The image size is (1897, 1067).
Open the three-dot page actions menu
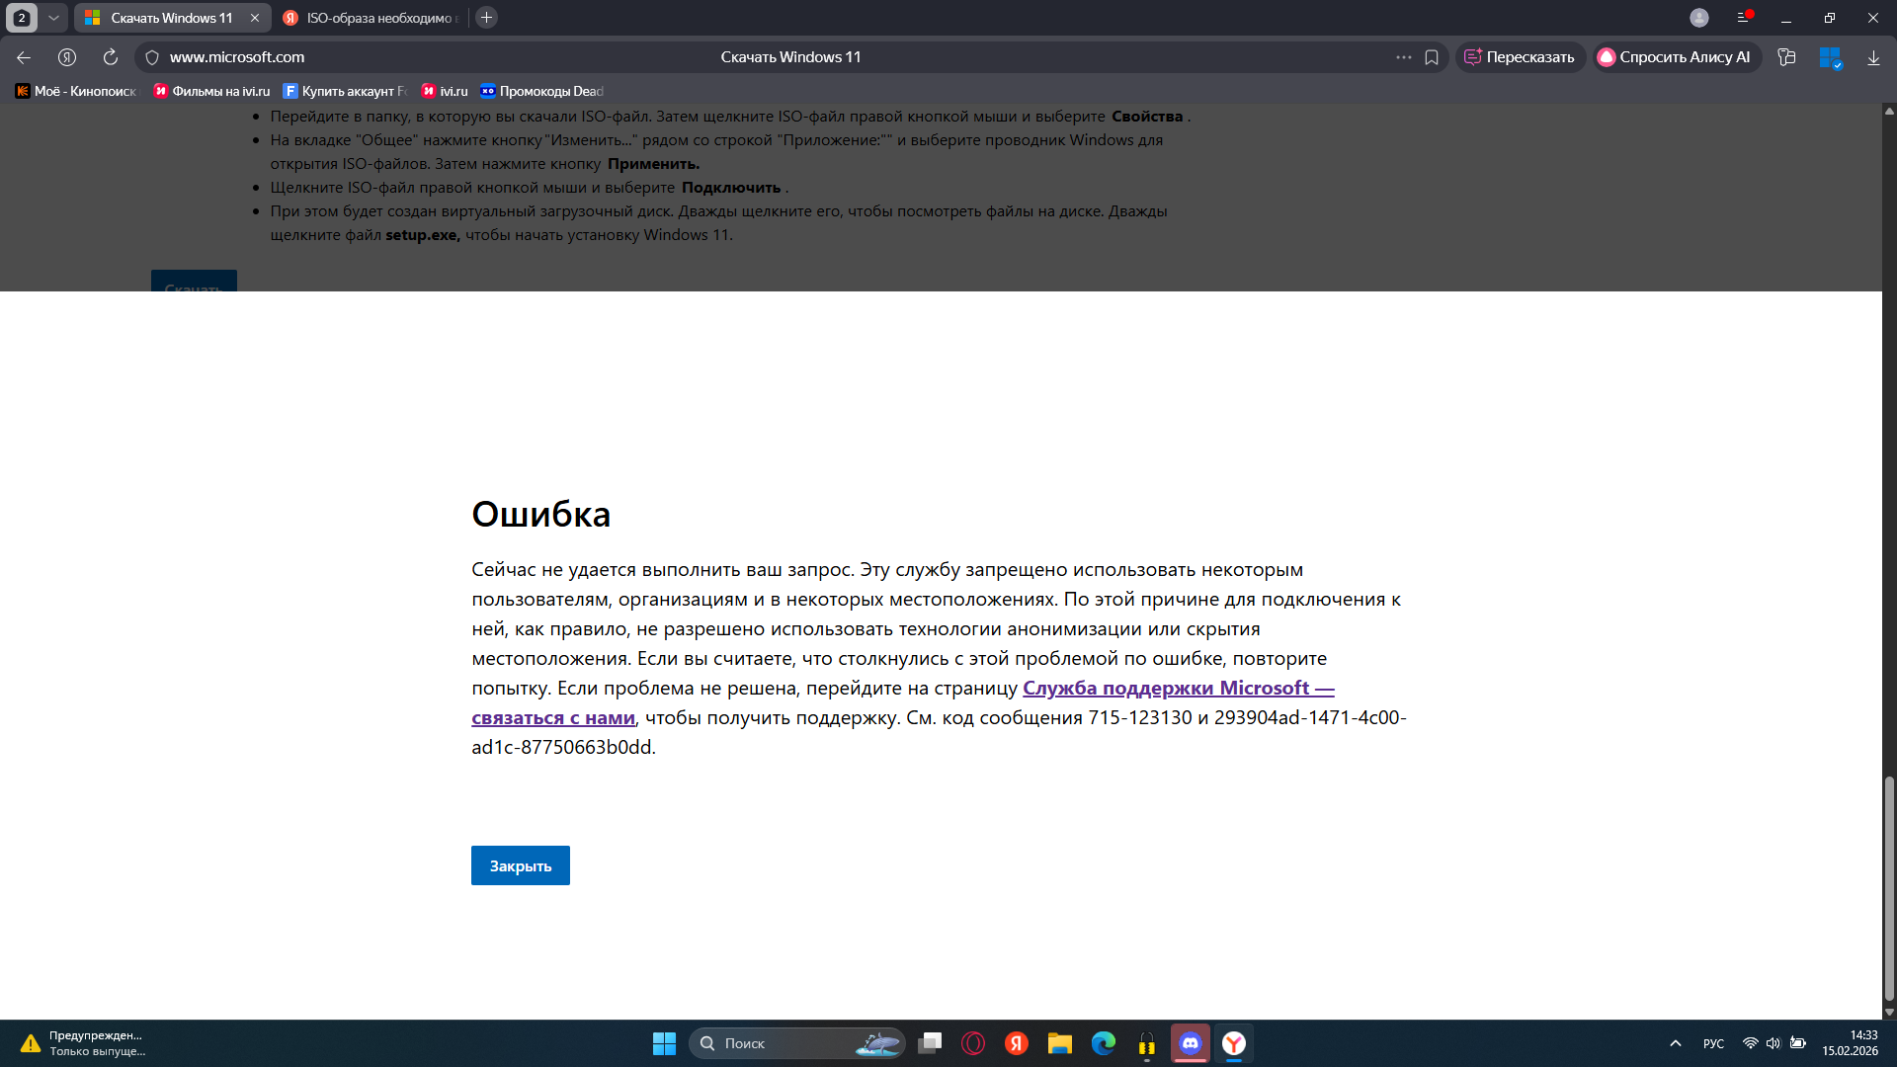[1404, 57]
